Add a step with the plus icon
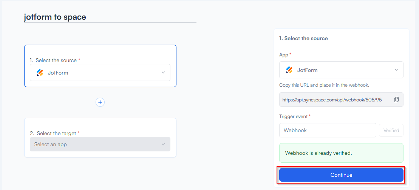Screen dimensions: 419x190 (100, 102)
